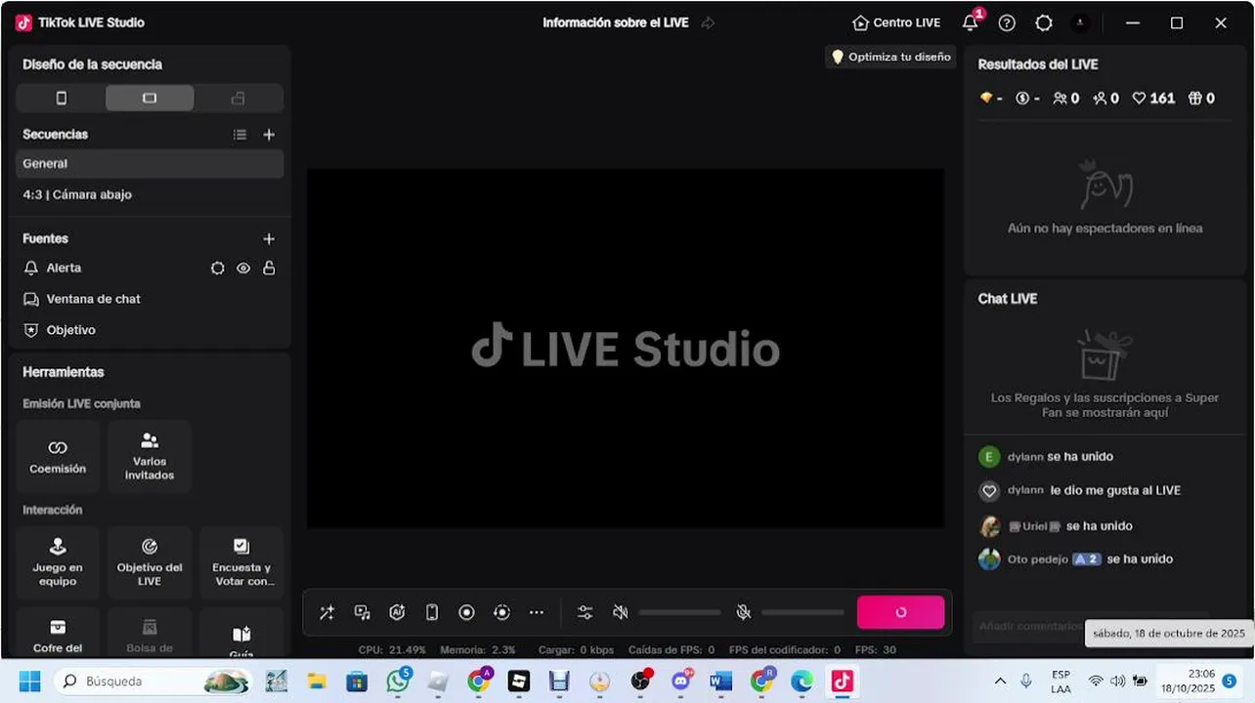Show hidden system tray icons
The height and width of the screenshot is (703, 1255).
(x=1000, y=681)
